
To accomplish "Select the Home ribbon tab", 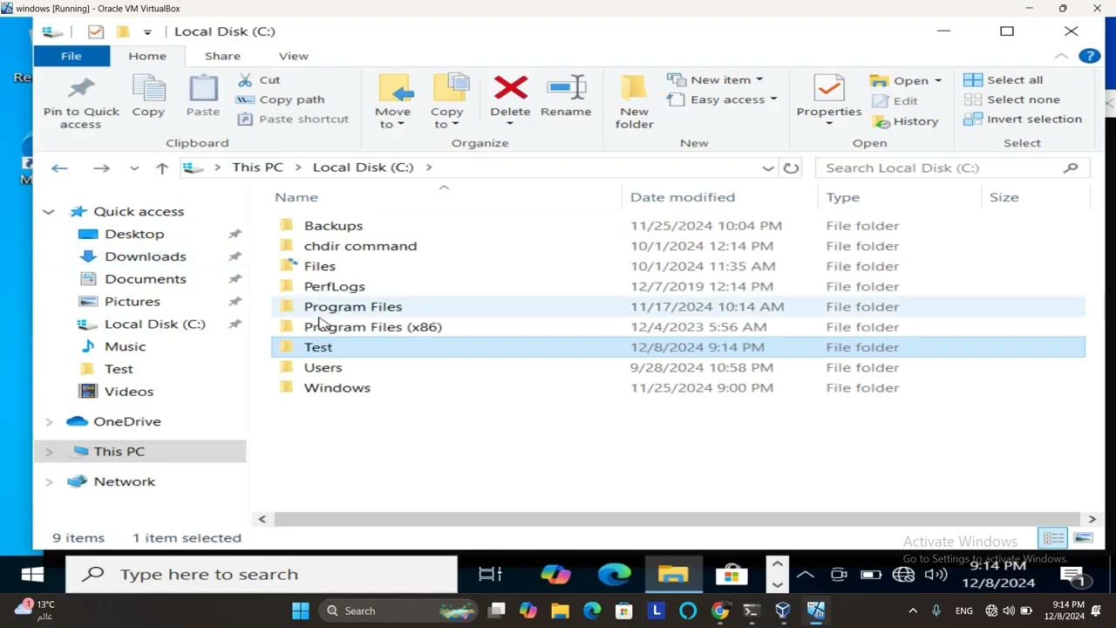I will point(147,56).
